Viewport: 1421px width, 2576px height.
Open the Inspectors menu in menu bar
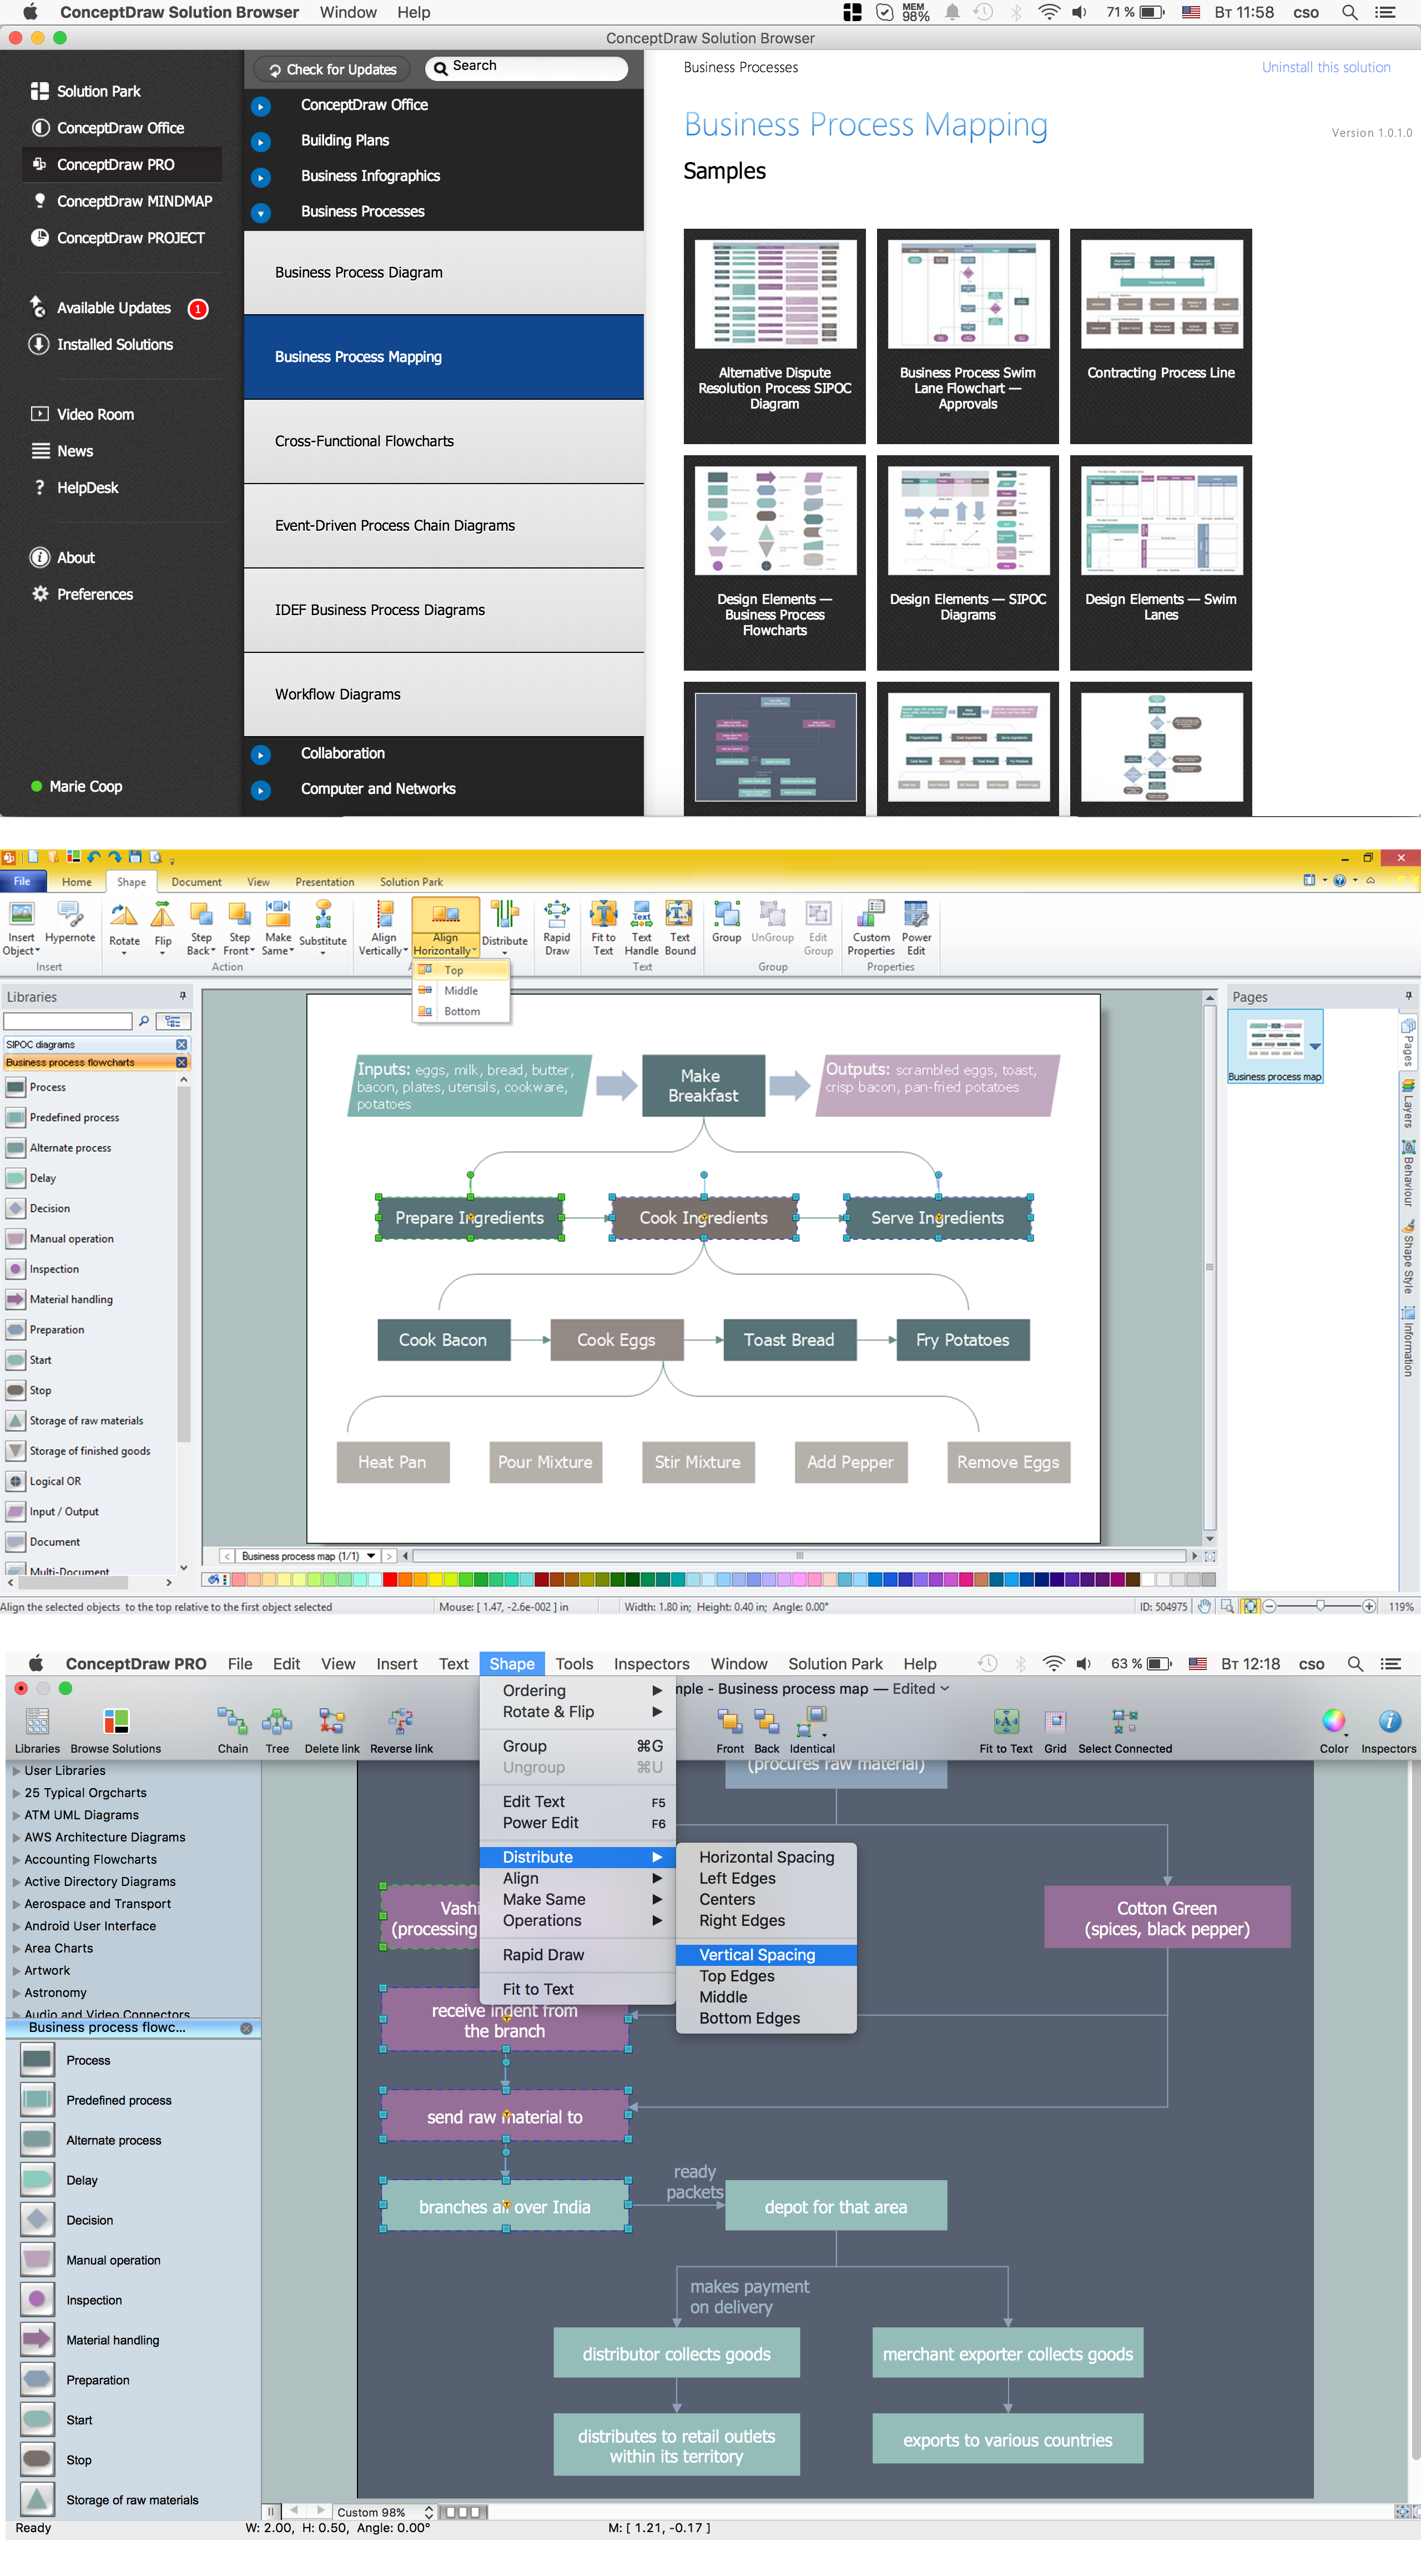[x=651, y=1664]
